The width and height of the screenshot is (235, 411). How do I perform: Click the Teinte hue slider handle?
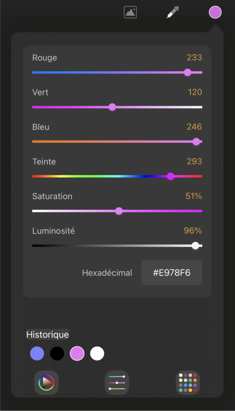[x=171, y=177]
